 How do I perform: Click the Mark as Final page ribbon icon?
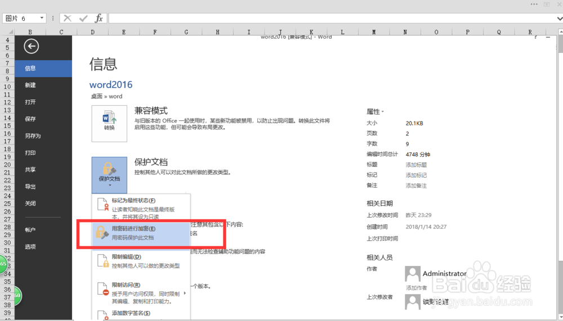pos(102,205)
